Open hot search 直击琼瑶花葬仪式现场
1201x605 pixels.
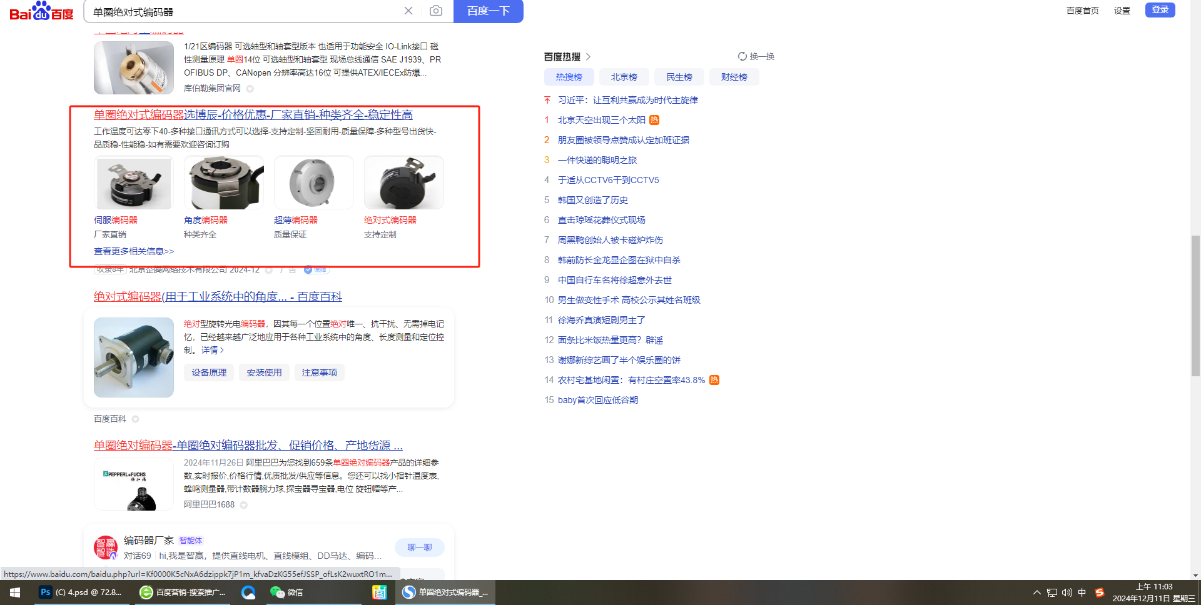pos(602,220)
